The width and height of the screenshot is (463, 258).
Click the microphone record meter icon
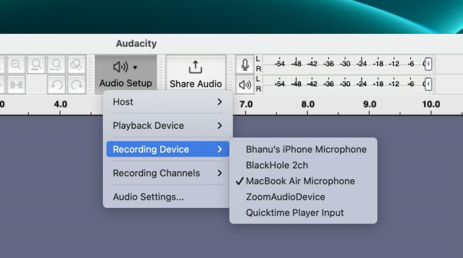pyautogui.click(x=245, y=64)
